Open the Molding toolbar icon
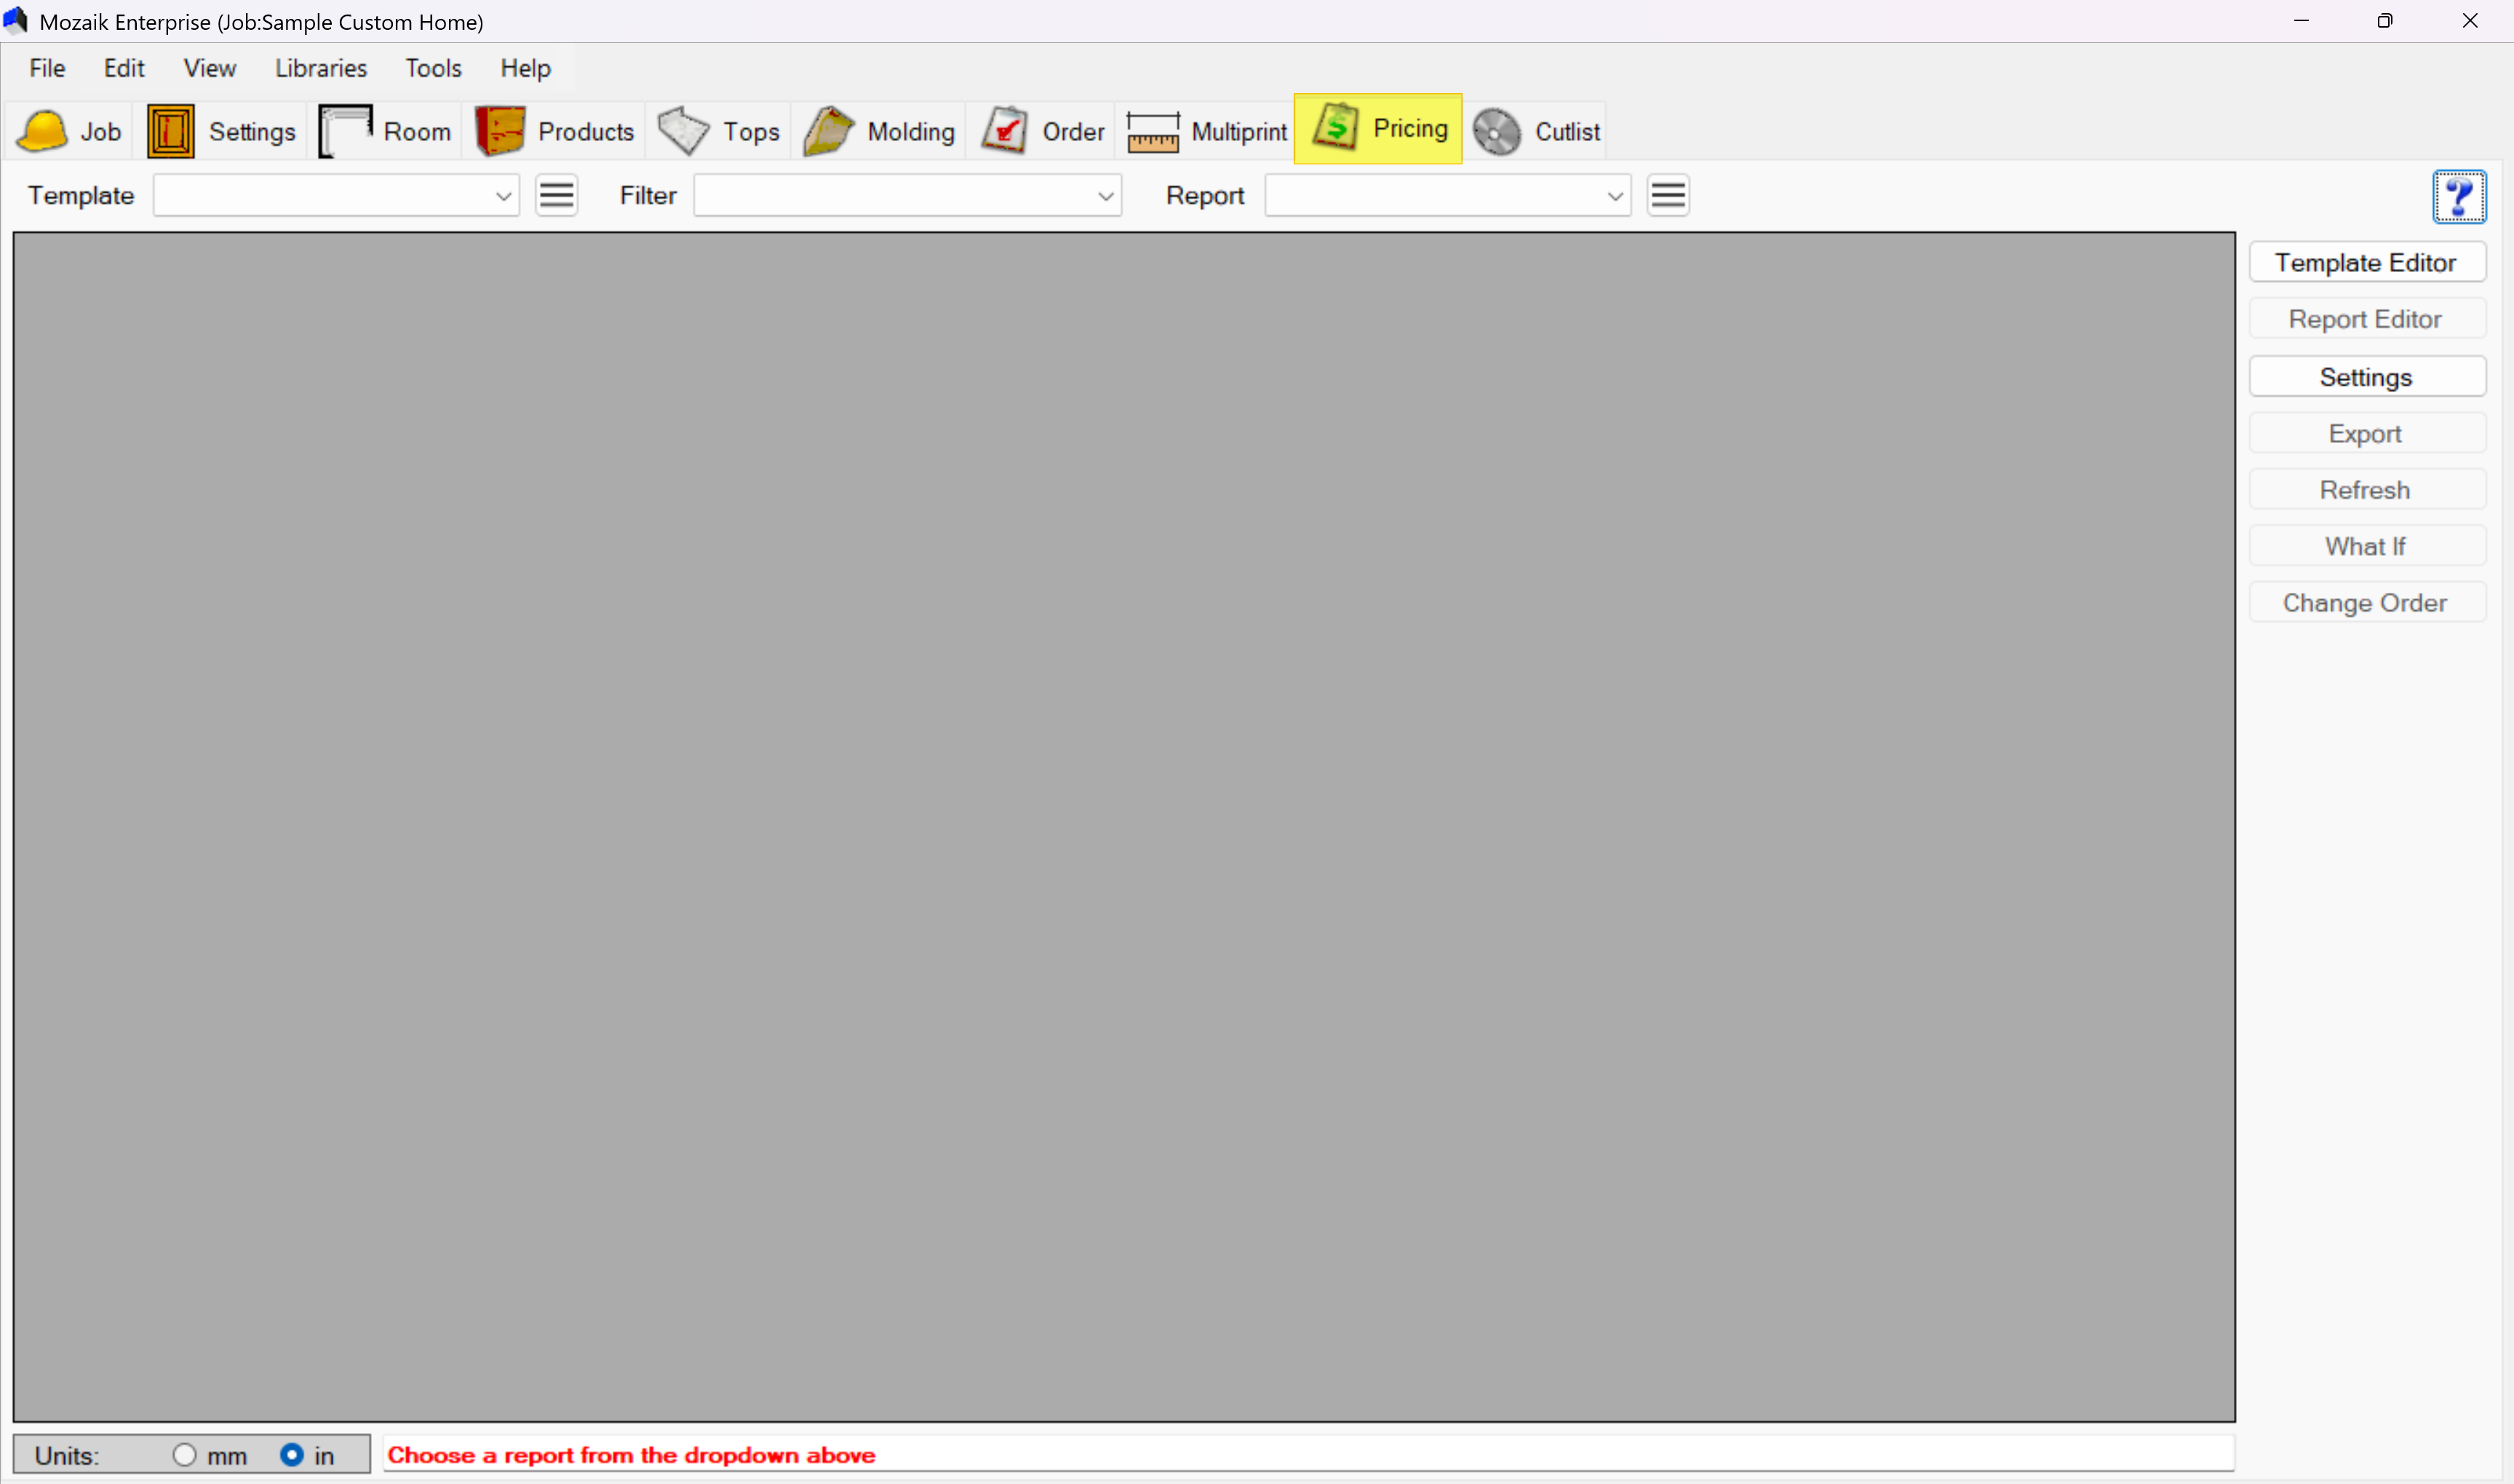The height and width of the screenshot is (1484, 2514). [829, 131]
